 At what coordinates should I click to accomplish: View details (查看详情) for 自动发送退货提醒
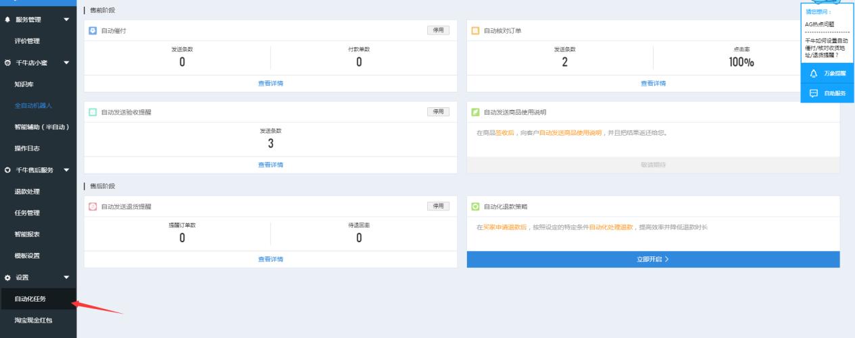(x=270, y=259)
